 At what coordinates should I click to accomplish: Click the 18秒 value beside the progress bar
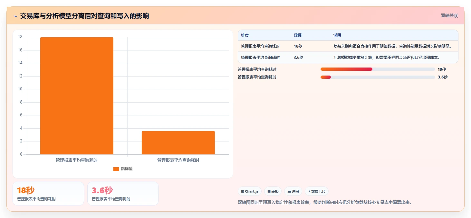[442, 69]
